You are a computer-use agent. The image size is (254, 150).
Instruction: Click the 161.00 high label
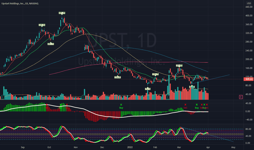click(x=179, y=65)
